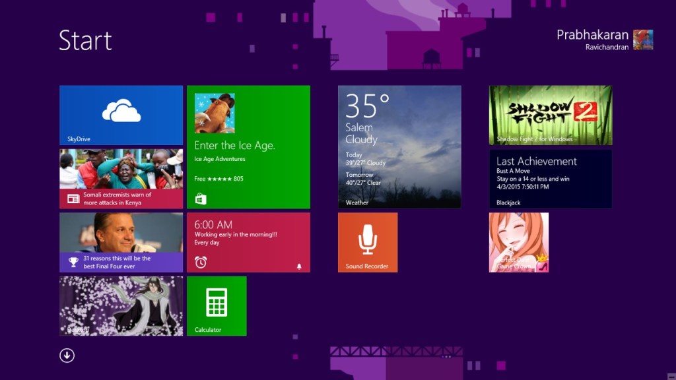Click the trophy icon on the Final Four tile

click(73, 262)
